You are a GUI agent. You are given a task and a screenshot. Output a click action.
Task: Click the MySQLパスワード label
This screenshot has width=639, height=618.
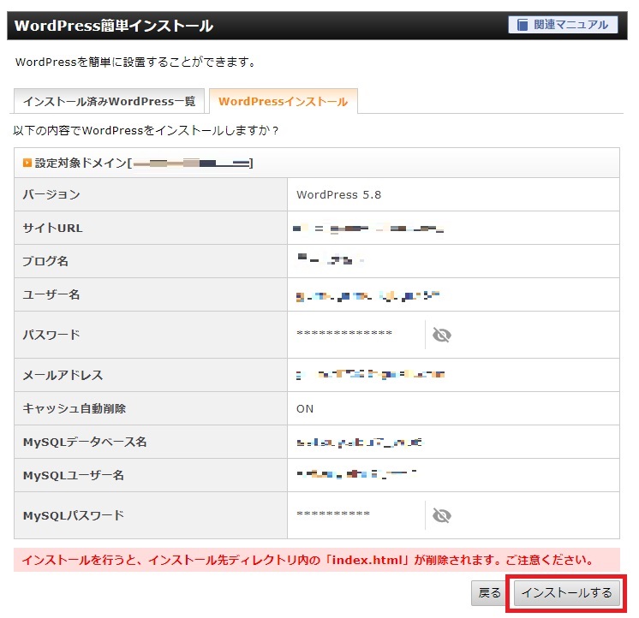[x=74, y=515]
